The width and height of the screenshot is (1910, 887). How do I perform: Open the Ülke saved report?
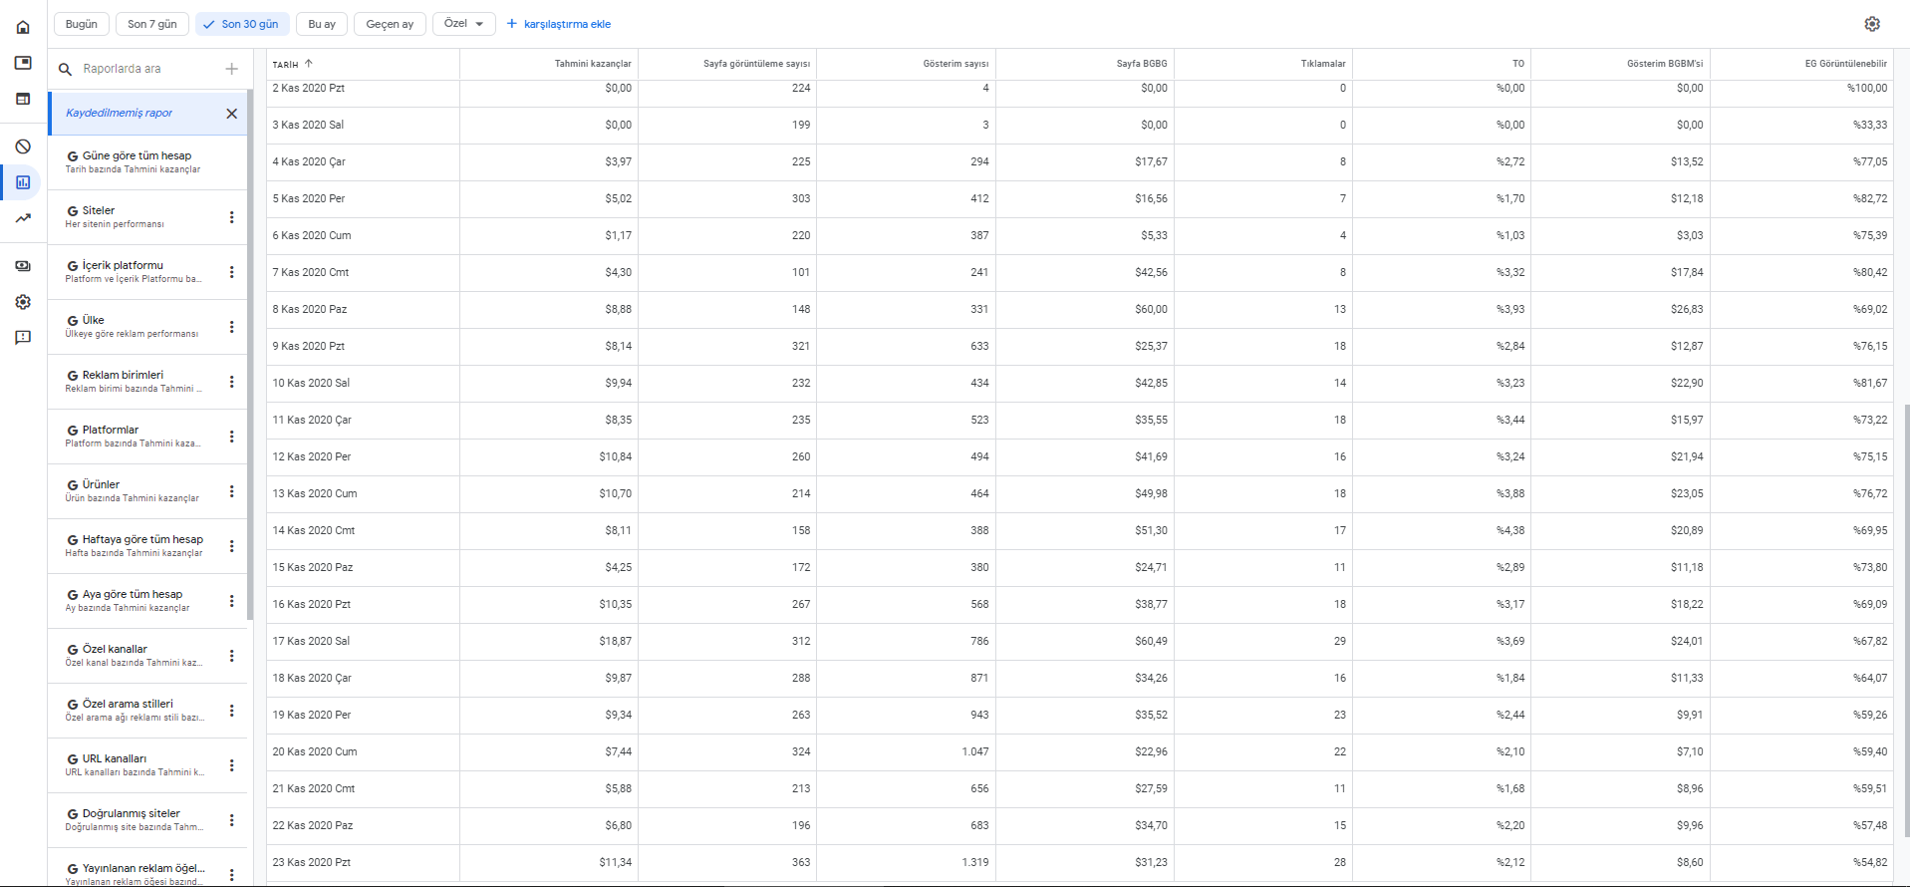tap(136, 327)
